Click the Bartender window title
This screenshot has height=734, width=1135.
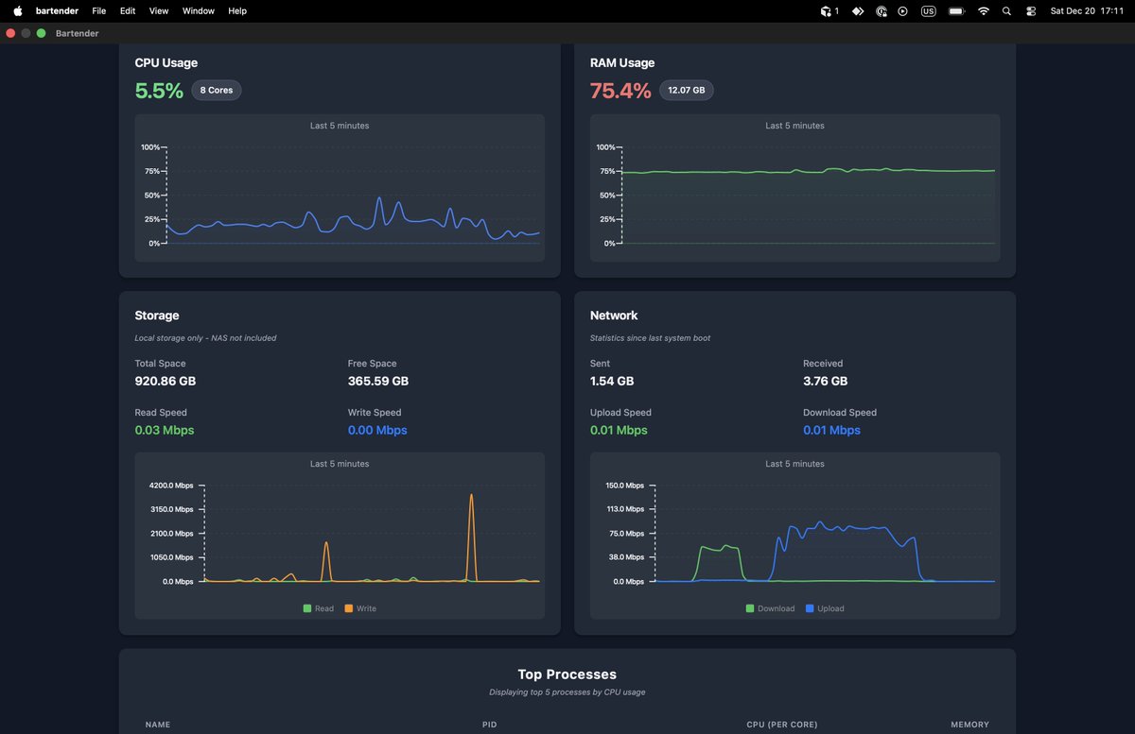(x=79, y=33)
